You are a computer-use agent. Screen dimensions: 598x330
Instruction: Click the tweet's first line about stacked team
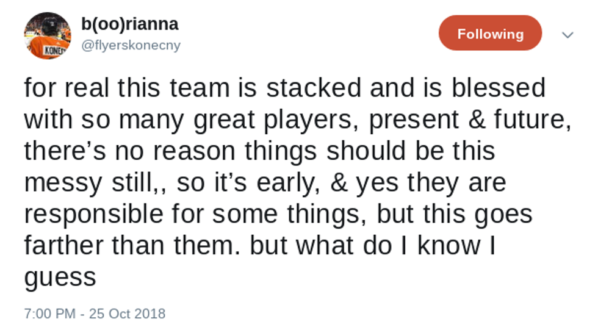point(284,88)
